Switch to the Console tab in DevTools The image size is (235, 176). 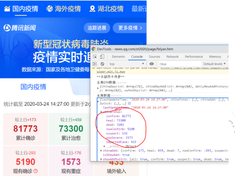pyautogui.click(x=137, y=57)
